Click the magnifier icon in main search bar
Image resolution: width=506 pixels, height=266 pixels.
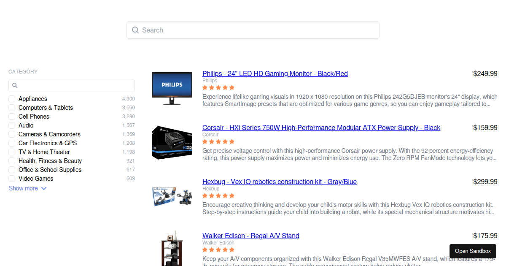135,30
